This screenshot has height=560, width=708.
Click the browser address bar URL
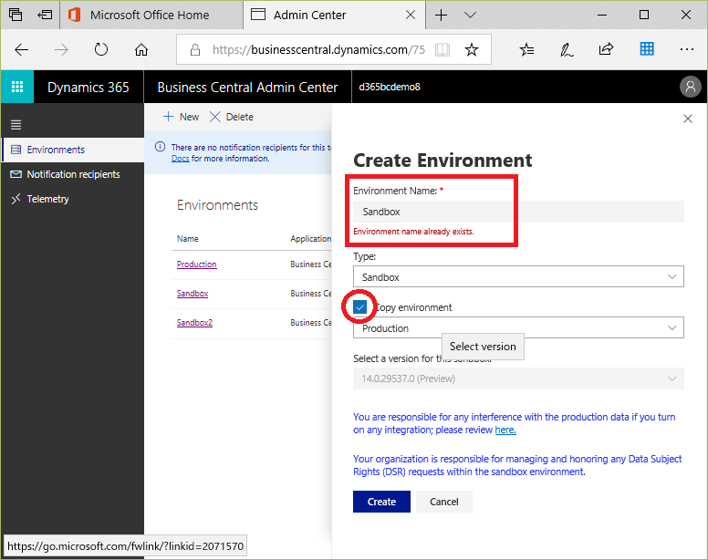pos(318,49)
